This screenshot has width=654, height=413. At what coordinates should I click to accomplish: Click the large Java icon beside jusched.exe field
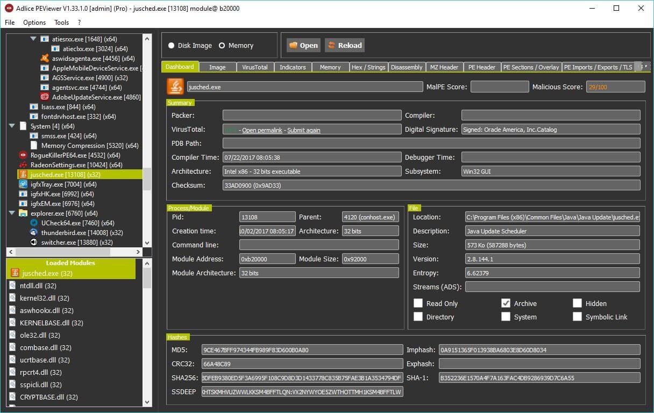[x=175, y=87]
